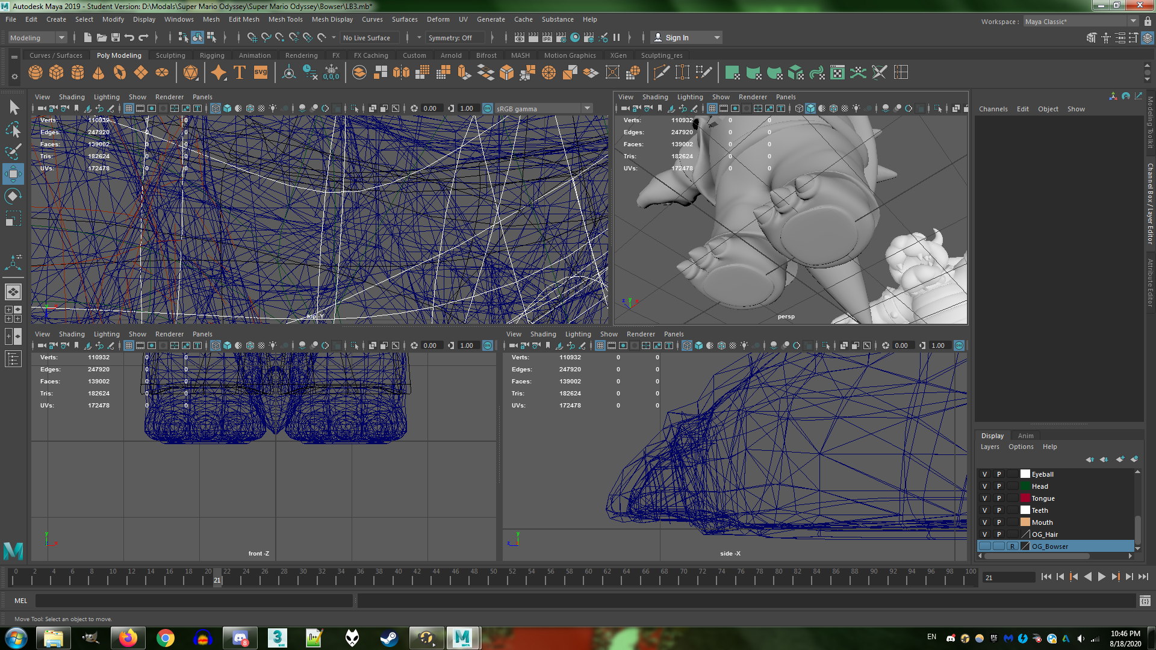The width and height of the screenshot is (1156, 650).
Task: Open scene with folder icon
Action: coord(102,37)
